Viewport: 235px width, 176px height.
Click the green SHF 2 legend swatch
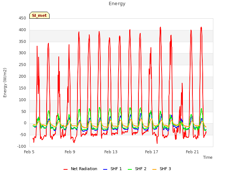(x=130, y=169)
